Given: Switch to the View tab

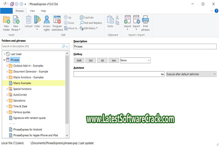Looking at the screenshot, I should (32, 11).
